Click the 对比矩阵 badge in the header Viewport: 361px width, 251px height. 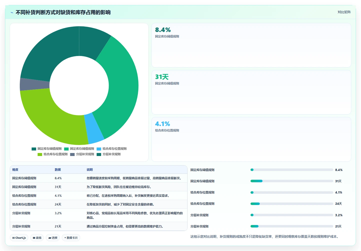tap(344, 12)
